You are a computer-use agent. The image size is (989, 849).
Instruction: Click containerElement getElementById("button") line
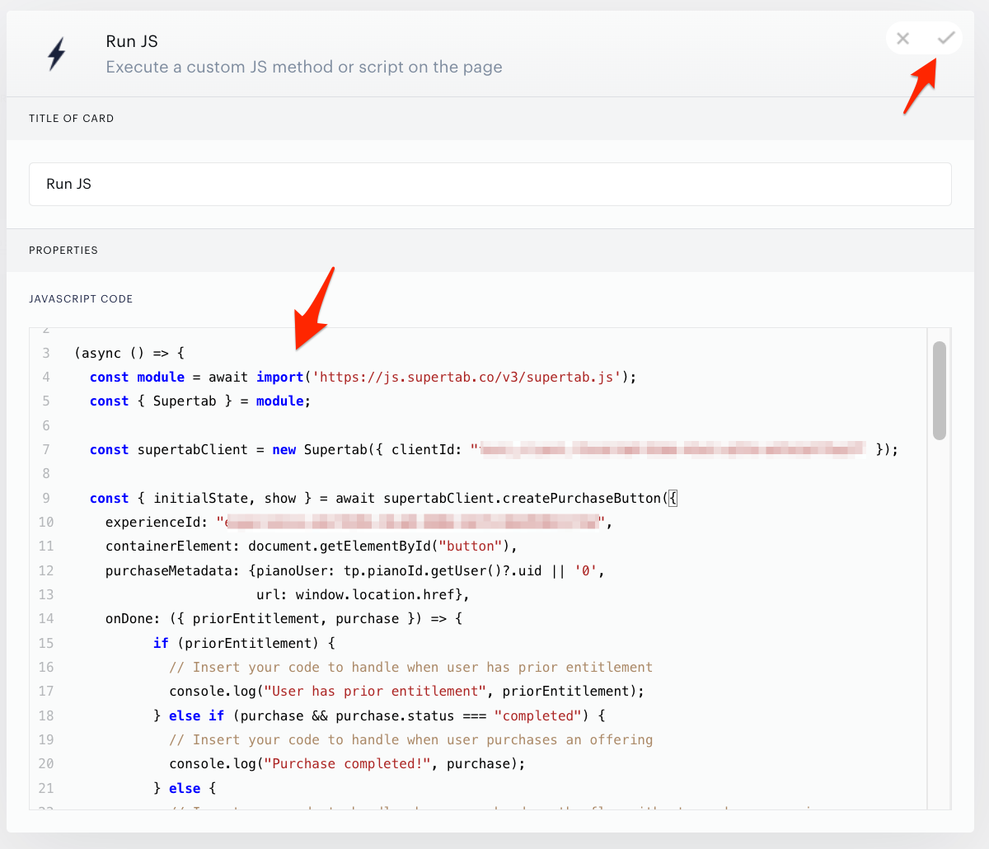pyautogui.click(x=312, y=546)
